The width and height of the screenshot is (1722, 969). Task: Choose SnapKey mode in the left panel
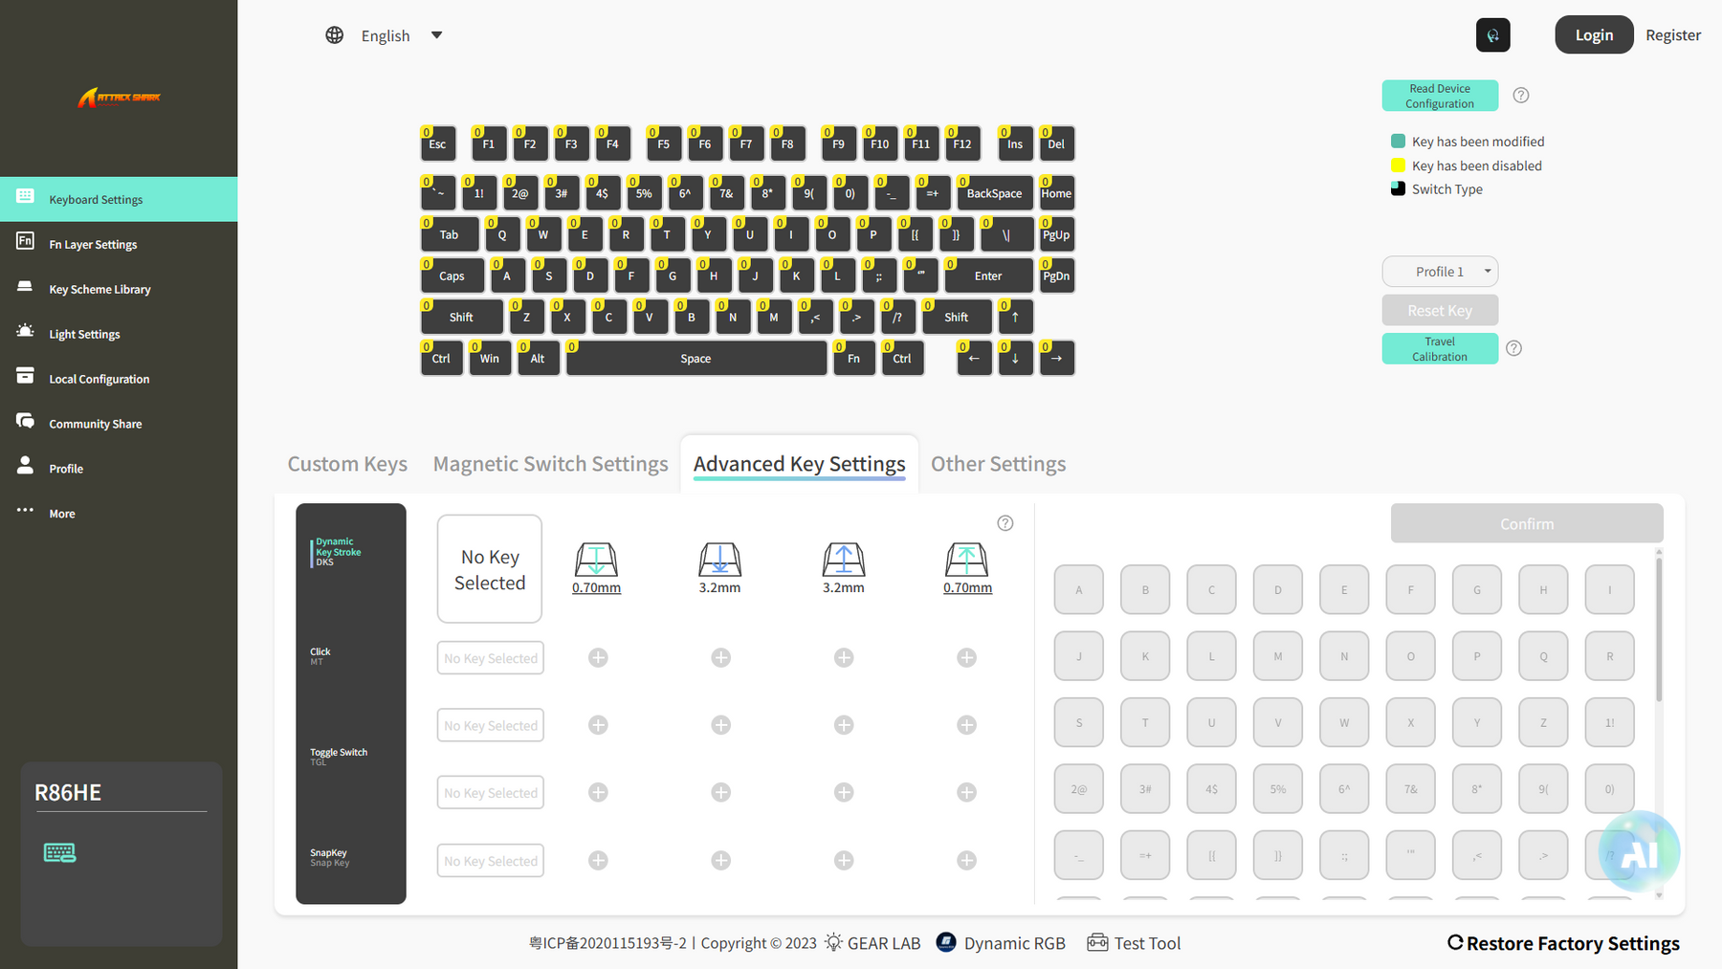(330, 857)
